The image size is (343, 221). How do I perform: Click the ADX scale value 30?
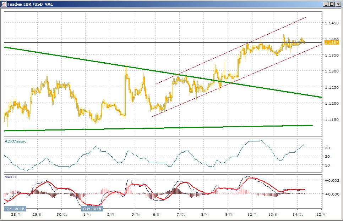(327, 148)
